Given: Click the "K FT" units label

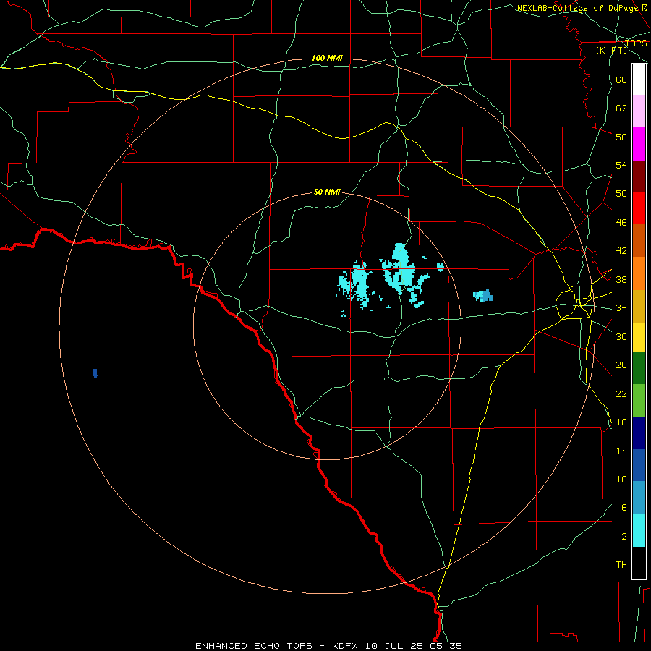Looking at the screenshot, I should [x=611, y=50].
